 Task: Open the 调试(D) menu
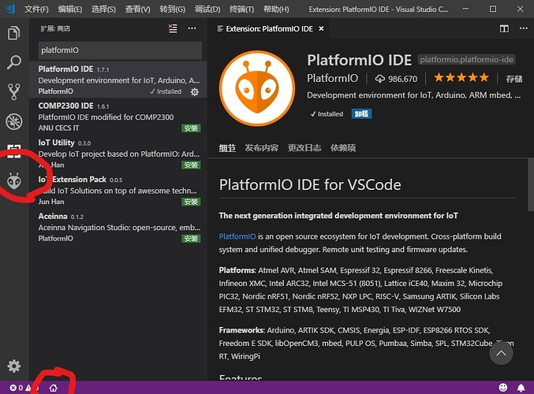coord(207,9)
